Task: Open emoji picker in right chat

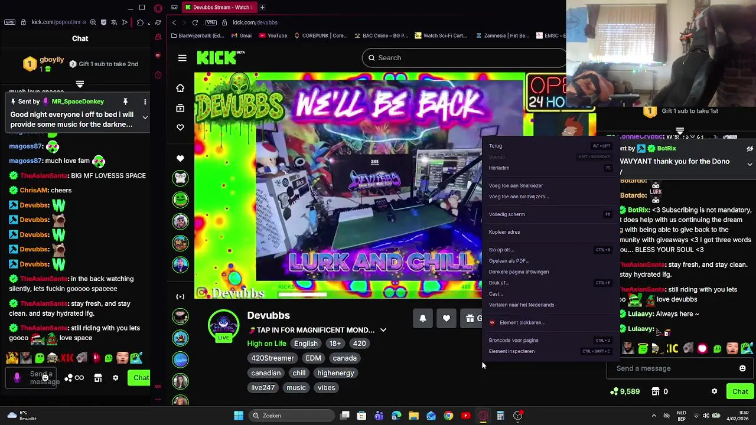Action: [742, 368]
